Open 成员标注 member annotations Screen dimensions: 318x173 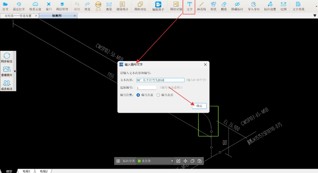[x=7, y=85]
